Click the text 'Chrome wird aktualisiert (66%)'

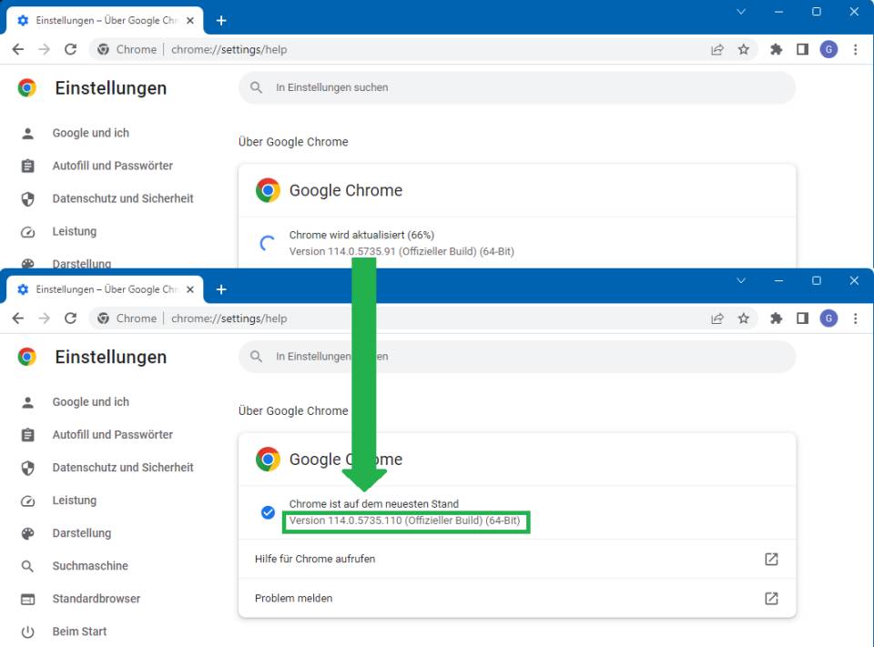click(361, 235)
